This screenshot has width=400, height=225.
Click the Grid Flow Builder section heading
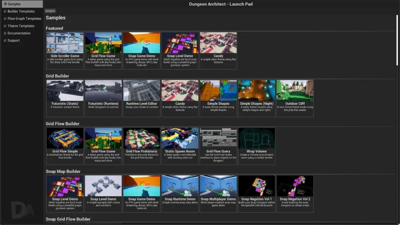[x=63, y=124]
